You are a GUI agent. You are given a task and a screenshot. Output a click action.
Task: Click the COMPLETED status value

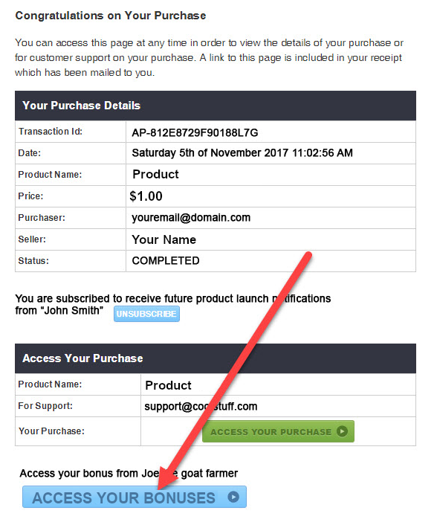click(166, 260)
